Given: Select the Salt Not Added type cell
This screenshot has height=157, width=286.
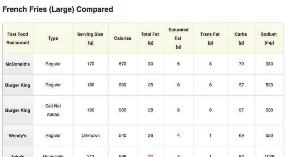Looking at the screenshot, I should [x=53, y=110].
